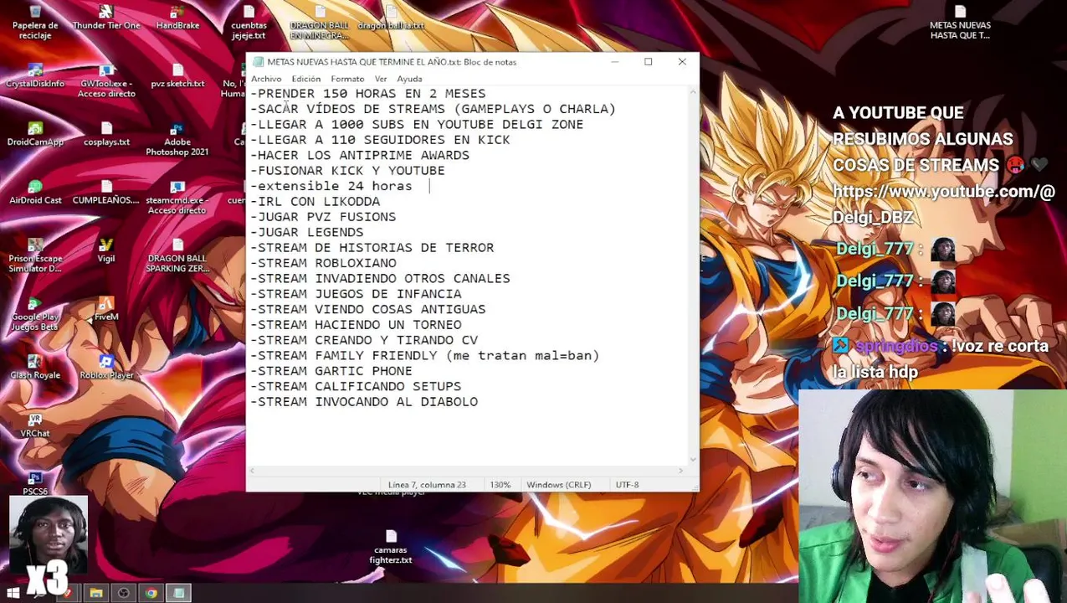Place cursor in '-extensible 24 horas' line

[331, 186]
